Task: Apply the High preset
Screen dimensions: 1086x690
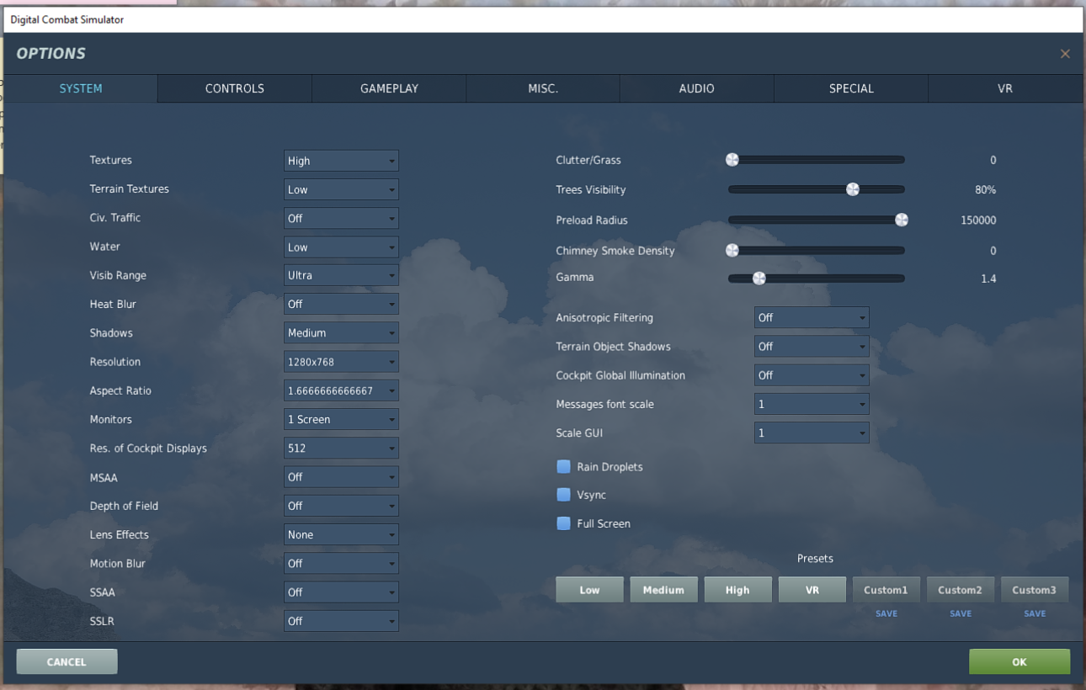Action: tap(737, 590)
